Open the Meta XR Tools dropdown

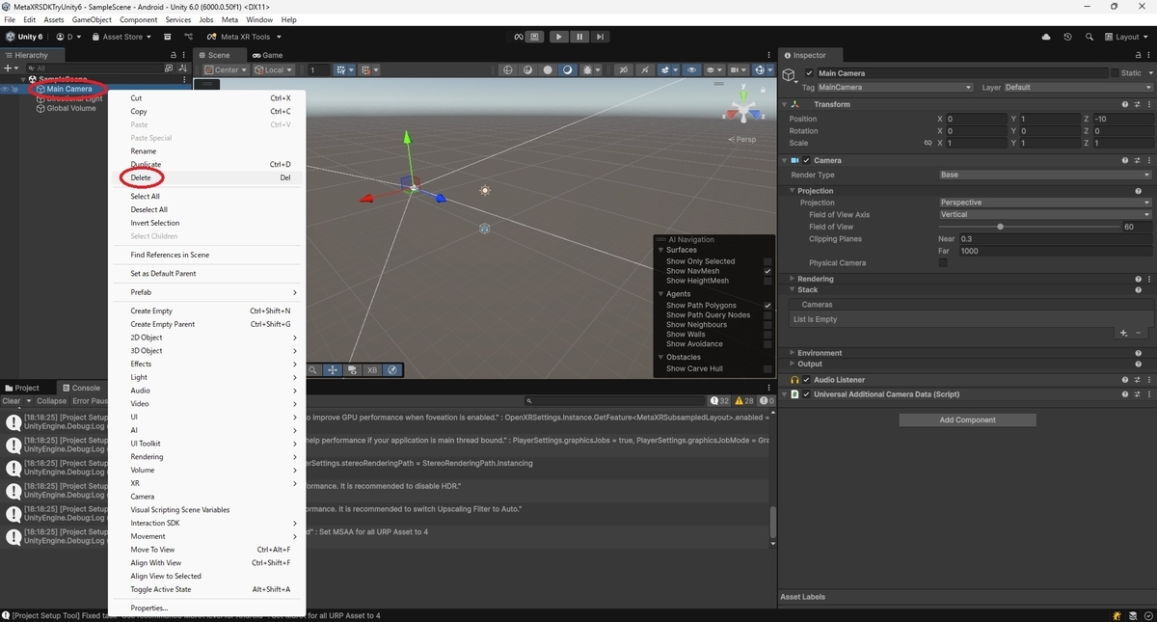245,37
